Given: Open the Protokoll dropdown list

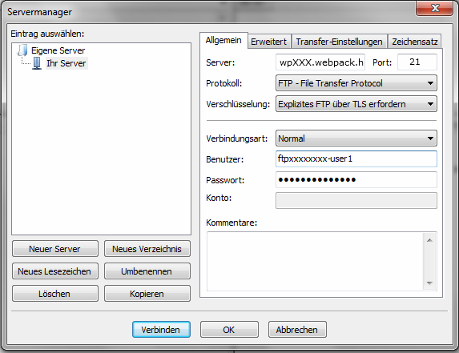Looking at the screenshot, I should pos(356,83).
